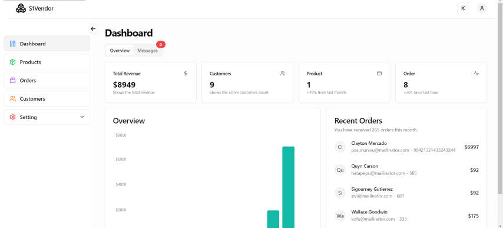The image size is (503, 228).
Task: Select the name Clayton Mercado
Action: [369, 143]
